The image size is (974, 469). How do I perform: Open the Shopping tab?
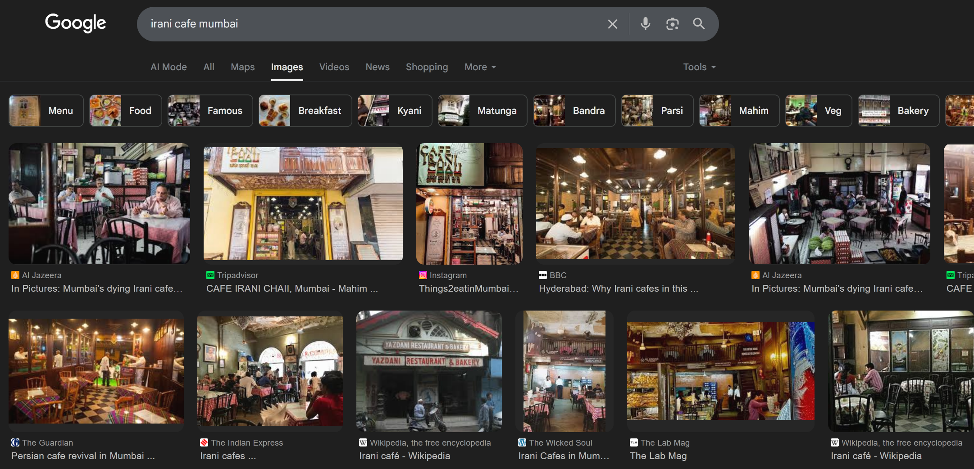click(427, 67)
